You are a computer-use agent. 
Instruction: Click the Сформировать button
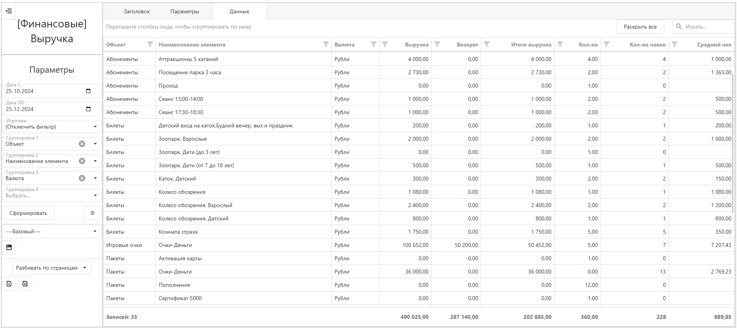pyautogui.click(x=28, y=213)
